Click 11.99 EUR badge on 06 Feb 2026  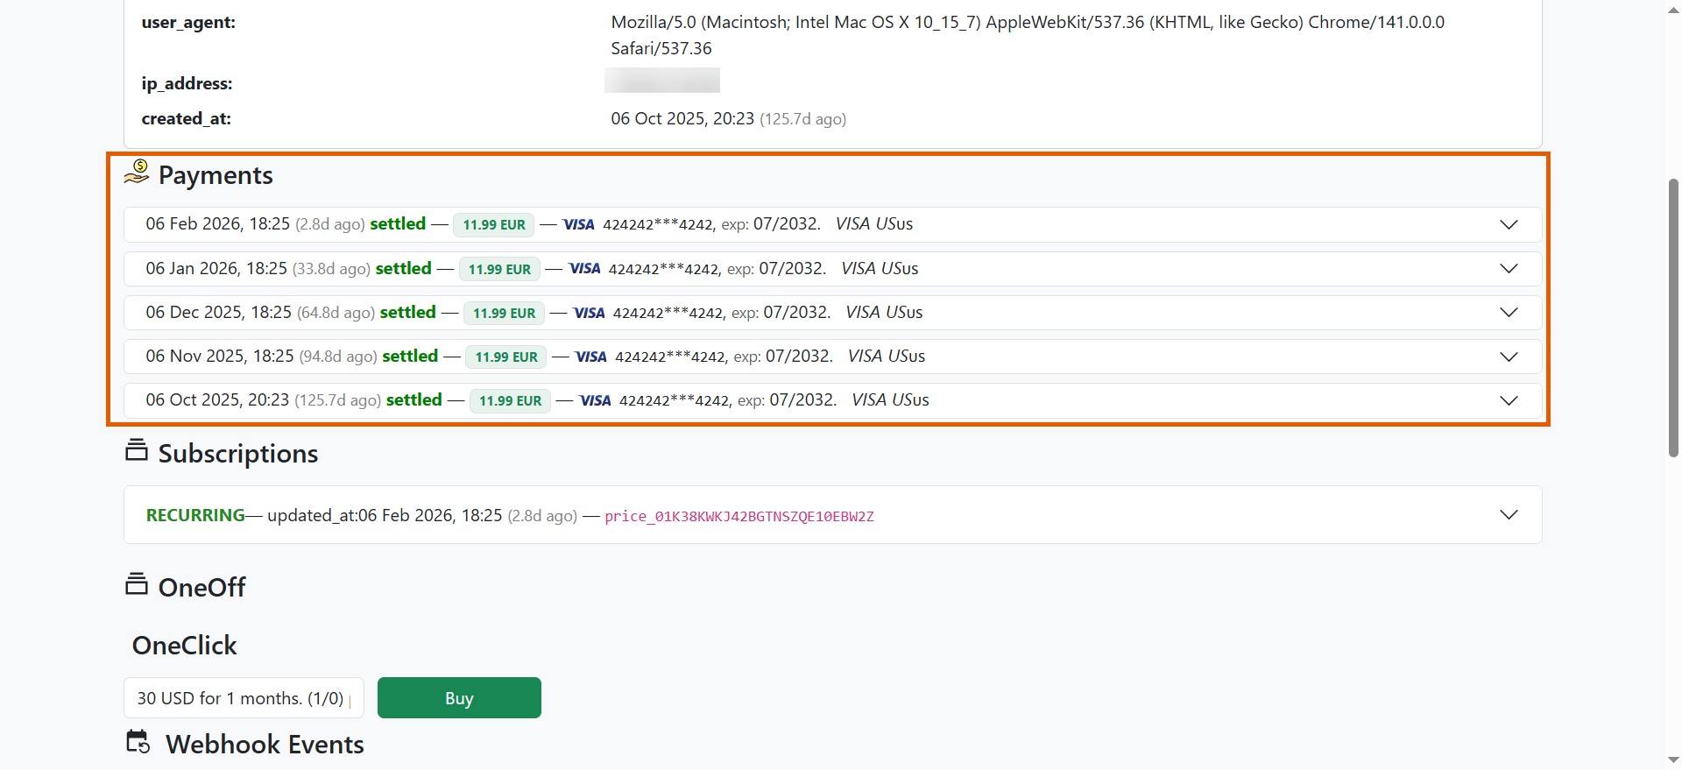pyautogui.click(x=494, y=224)
